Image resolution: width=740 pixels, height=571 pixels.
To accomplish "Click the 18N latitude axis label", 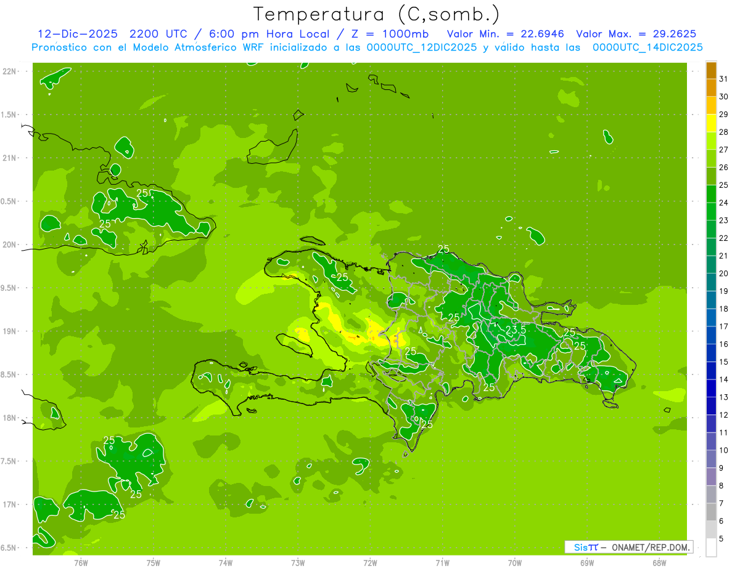I will tap(10, 418).
